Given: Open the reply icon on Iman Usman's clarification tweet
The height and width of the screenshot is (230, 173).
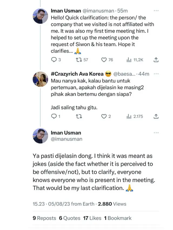Looking at the screenshot, I should coord(54,60).
